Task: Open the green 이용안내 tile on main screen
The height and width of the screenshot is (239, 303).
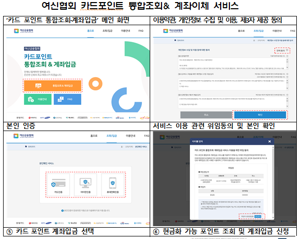Action: coord(38,99)
